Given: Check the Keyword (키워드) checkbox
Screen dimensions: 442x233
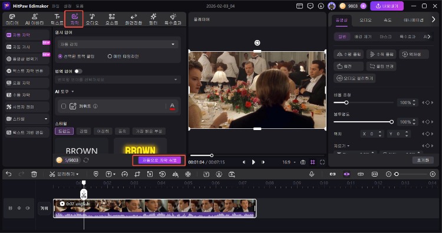Looking at the screenshot, I should coord(64,106).
